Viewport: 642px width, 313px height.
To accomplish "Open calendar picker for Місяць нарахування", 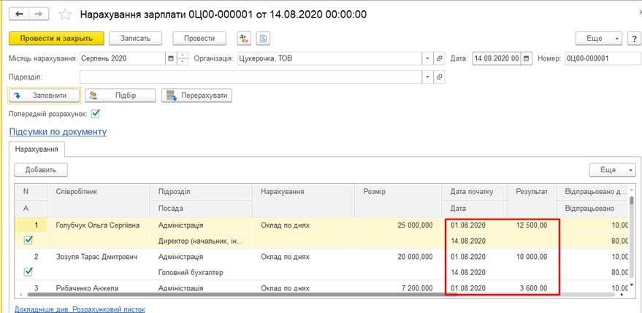I will (171, 58).
